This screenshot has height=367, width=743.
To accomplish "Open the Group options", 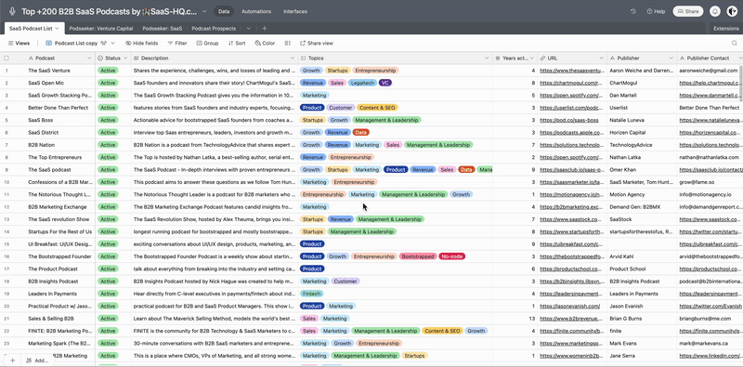I will coord(207,43).
